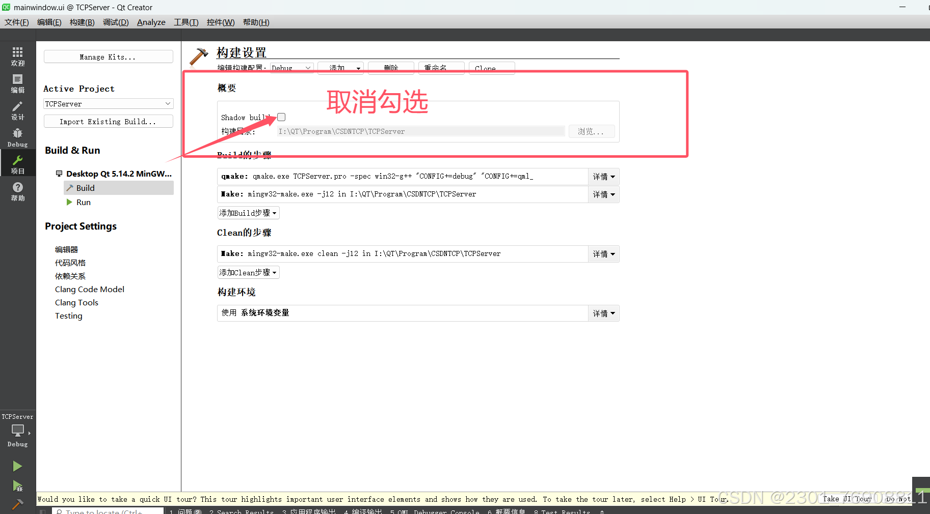This screenshot has width=930, height=514.
Task: Expand 详情 for the qmake build step
Action: [603, 177]
